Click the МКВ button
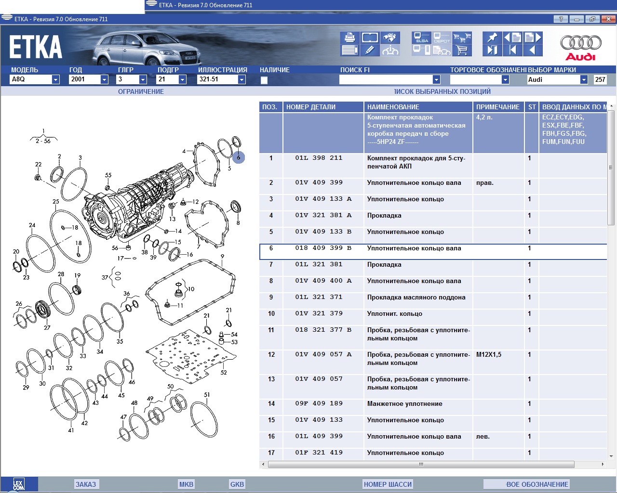The height and width of the screenshot is (493, 617). click(x=186, y=484)
